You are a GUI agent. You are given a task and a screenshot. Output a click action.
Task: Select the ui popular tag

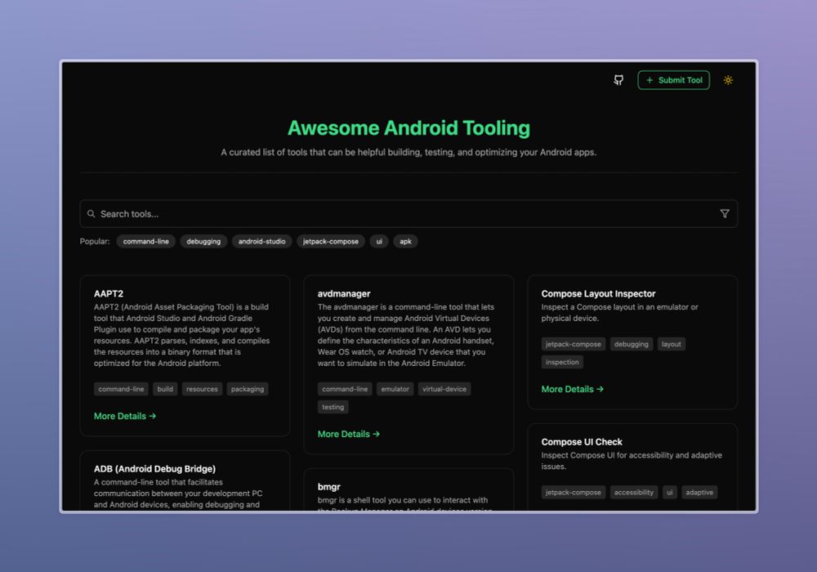379,241
